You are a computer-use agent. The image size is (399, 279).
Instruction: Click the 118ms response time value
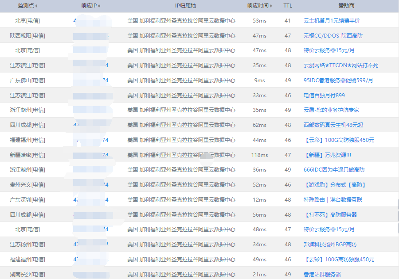click(x=259, y=155)
